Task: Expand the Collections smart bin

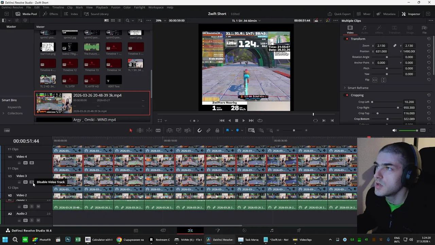Action: [x=3, y=113]
